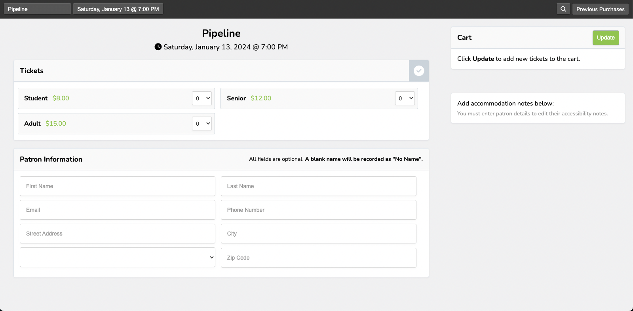Viewport: 633px width, 311px height.
Task: Click the clock icon beside the date
Action: [158, 47]
